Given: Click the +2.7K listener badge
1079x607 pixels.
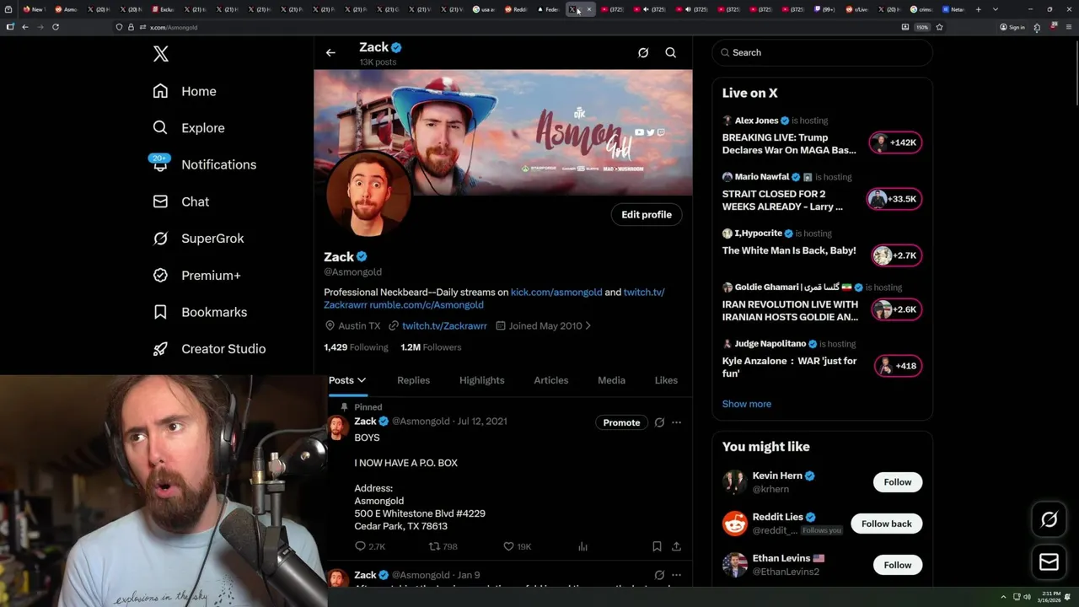Looking at the screenshot, I should click(x=897, y=255).
